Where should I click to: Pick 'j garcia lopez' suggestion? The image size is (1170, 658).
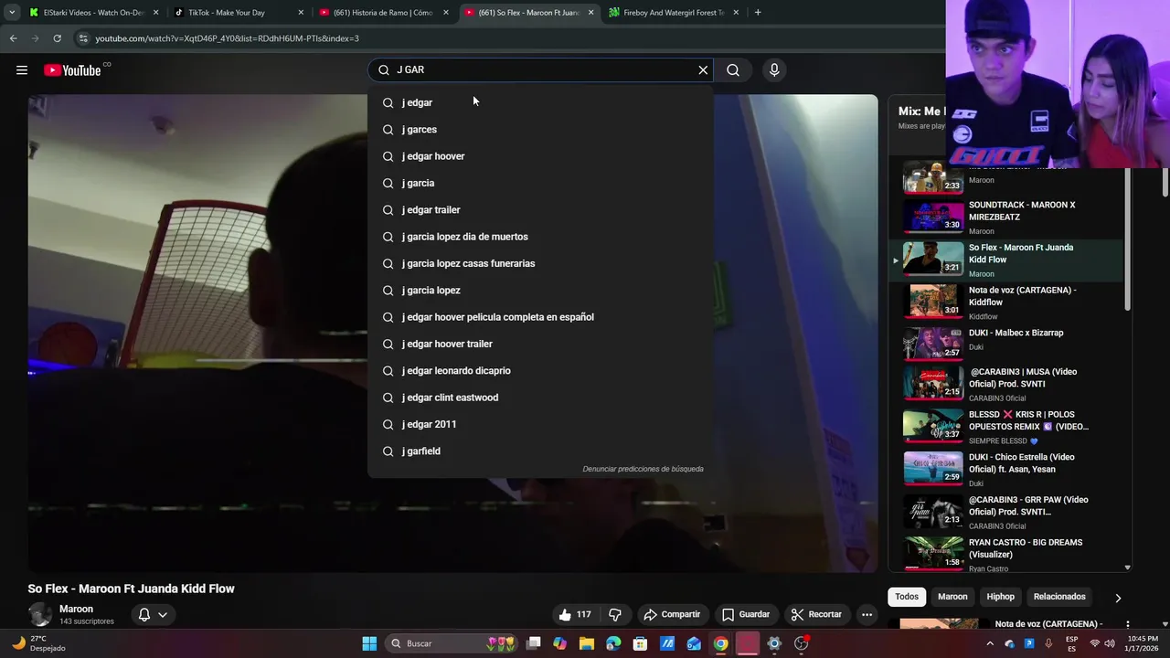(540, 291)
